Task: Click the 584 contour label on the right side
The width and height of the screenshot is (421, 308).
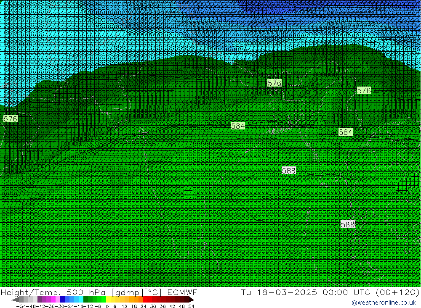Action: click(346, 132)
